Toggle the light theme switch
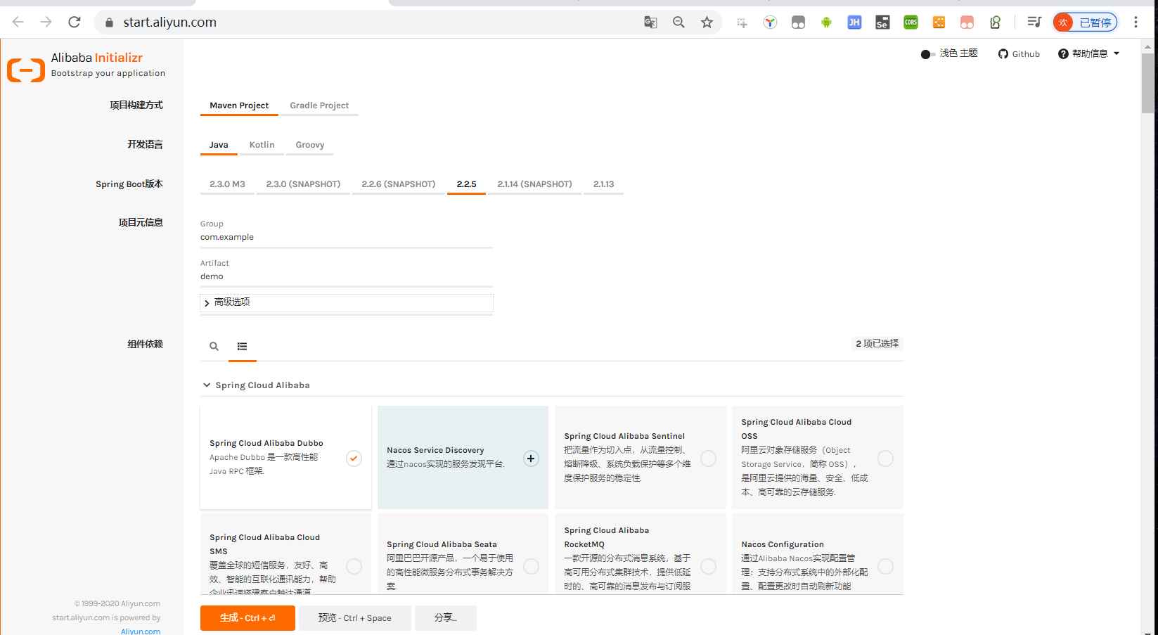This screenshot has width=1158, height=635. tap(927, 54)
